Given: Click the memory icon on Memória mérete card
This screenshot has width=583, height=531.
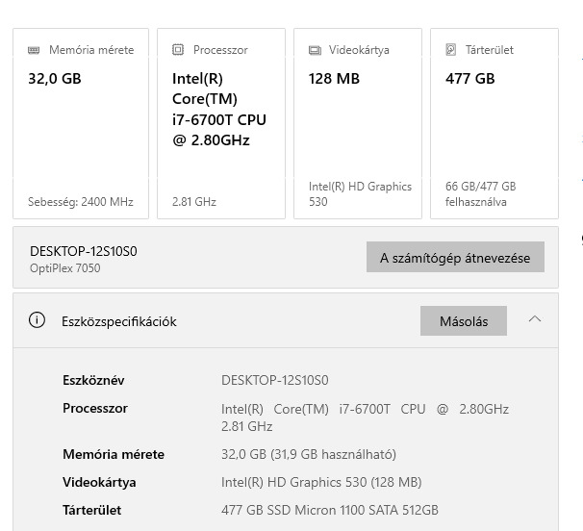Looking at the screenshot, I should pos(35,50).
